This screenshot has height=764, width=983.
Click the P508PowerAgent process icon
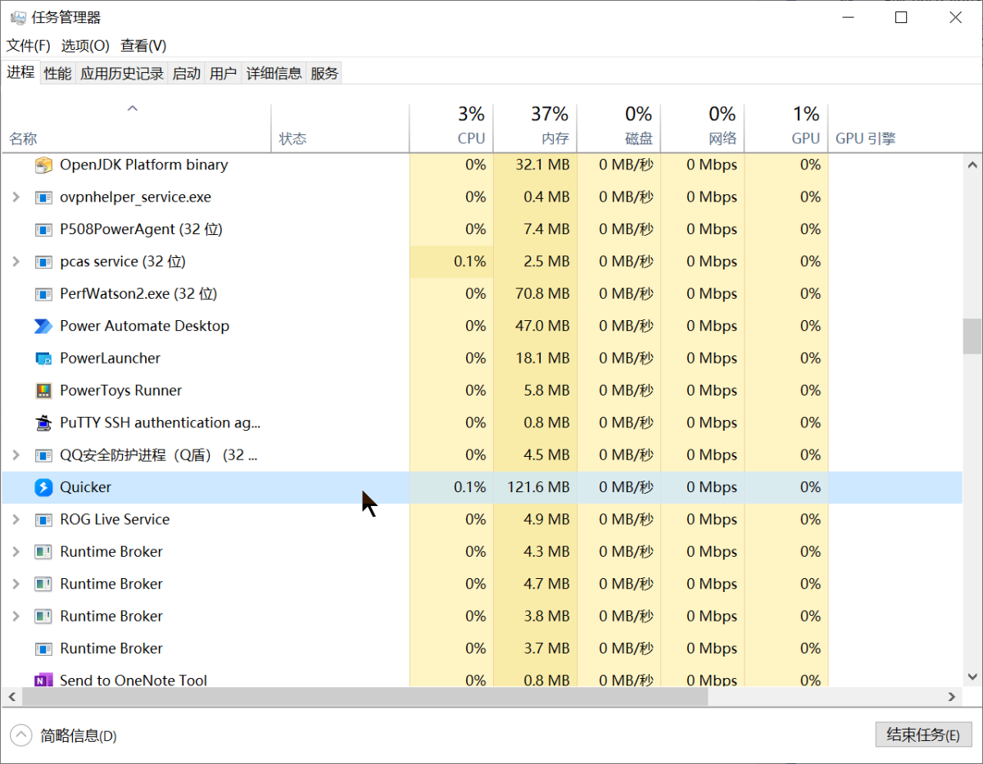pyautogui.click(x=43, y=229)
